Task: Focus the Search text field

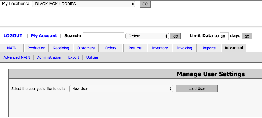Action: coord(103,36)
